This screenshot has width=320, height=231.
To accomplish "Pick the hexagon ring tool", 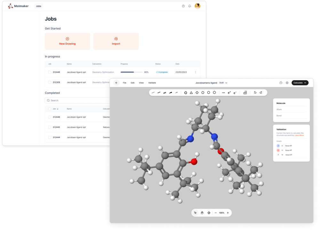I will (x=209, y=93).
